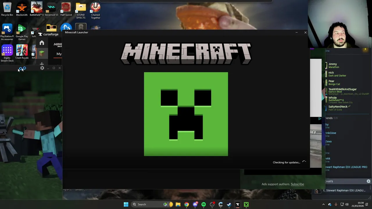Open the Half Sword desktop shortcut
Screen dimensions: 372x209
pyautogui.click(x=66, y=9)
